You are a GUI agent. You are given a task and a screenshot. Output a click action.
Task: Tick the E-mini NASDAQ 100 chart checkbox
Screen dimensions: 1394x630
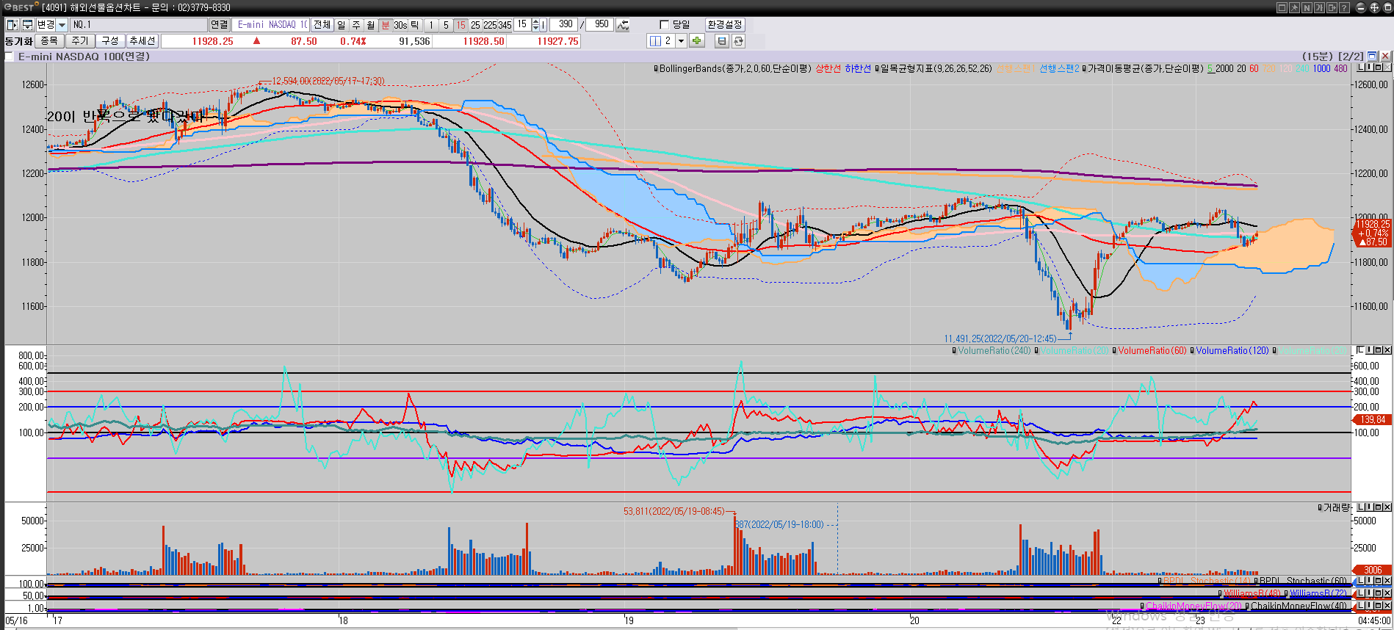click(x=10, y=57)
